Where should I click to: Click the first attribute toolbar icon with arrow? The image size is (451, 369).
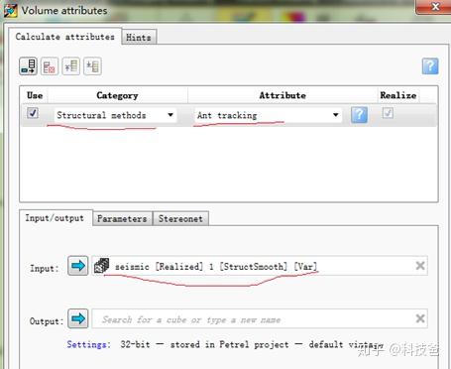(28, 66)
